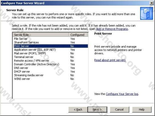Viewport: 155px width, 116px height.
Task: Open the Add or Remove Programs link
Action: tap(112, 29)
